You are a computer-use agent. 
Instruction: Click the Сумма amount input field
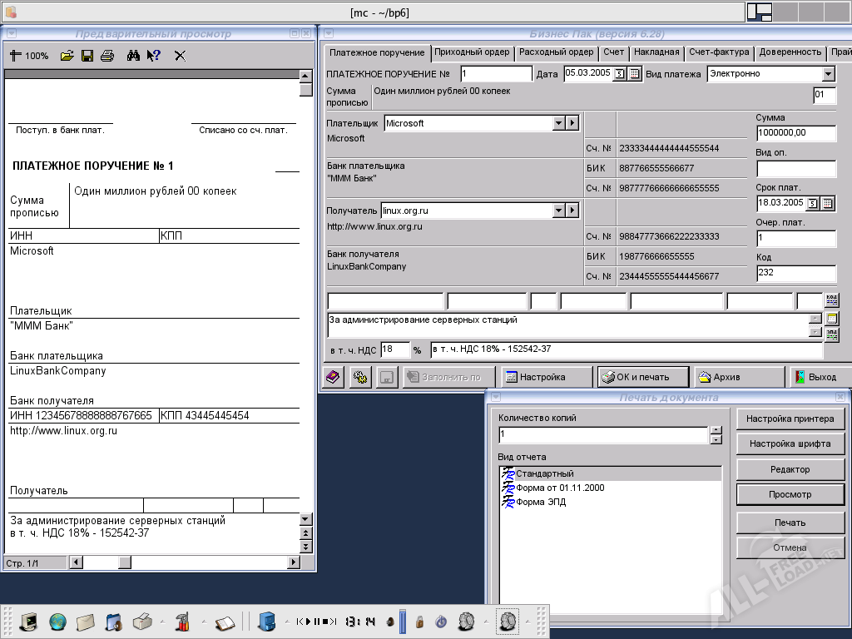795,133
